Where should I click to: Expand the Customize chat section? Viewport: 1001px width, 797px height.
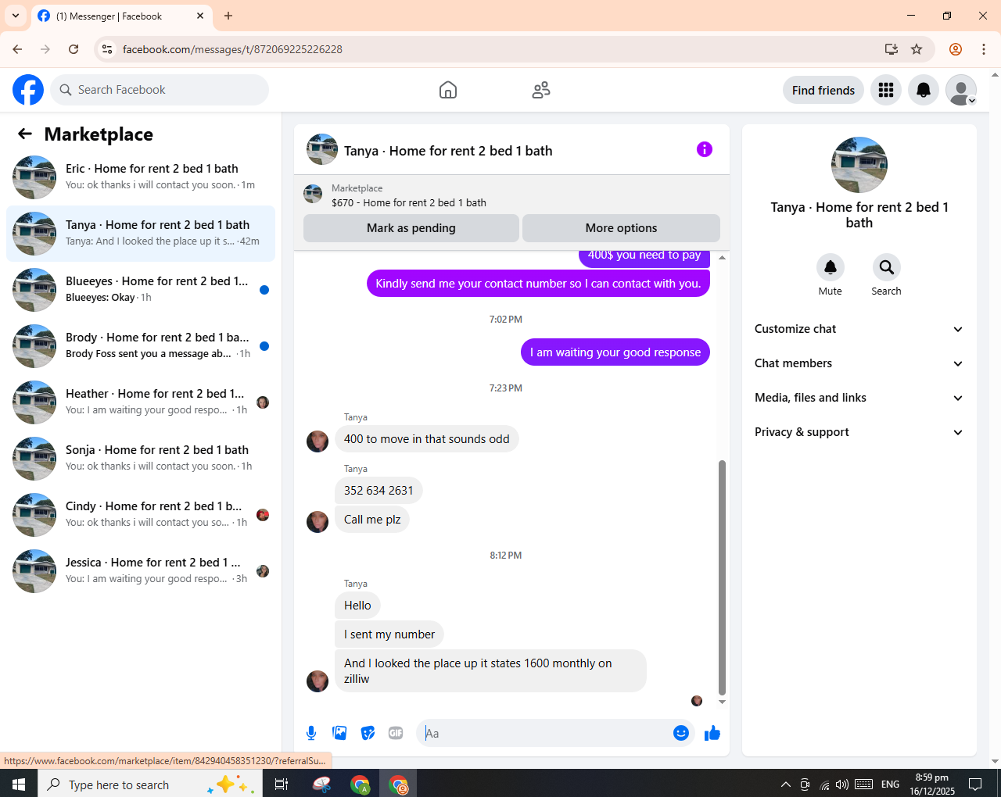tap(859, 329)
